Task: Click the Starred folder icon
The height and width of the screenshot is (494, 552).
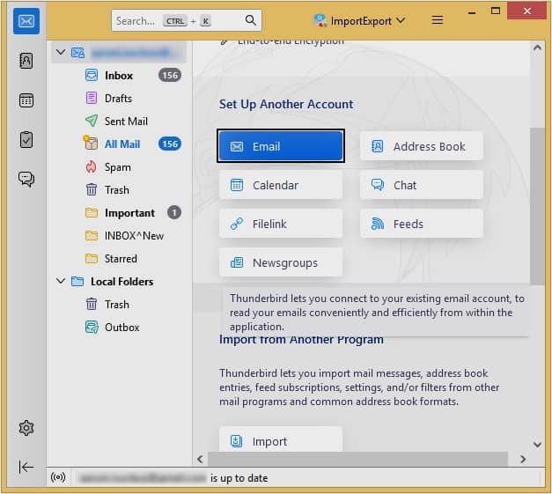Action: click(x=92, y=258)
